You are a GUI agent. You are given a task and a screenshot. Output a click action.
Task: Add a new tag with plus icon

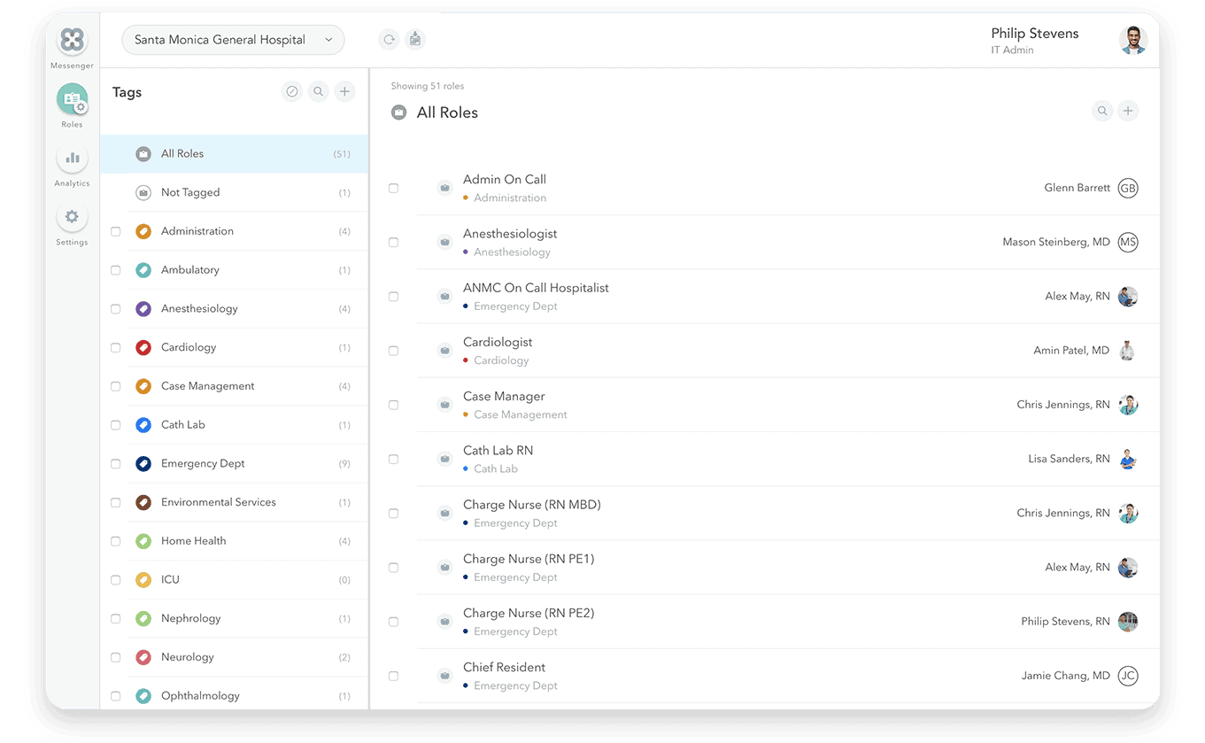pyautogui.click(x=344, y=91)
